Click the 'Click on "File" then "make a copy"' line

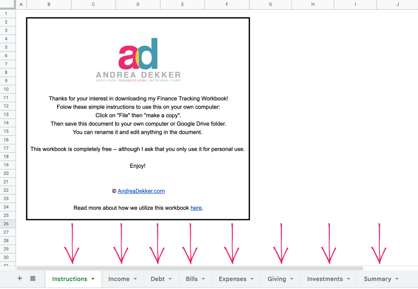138,115
